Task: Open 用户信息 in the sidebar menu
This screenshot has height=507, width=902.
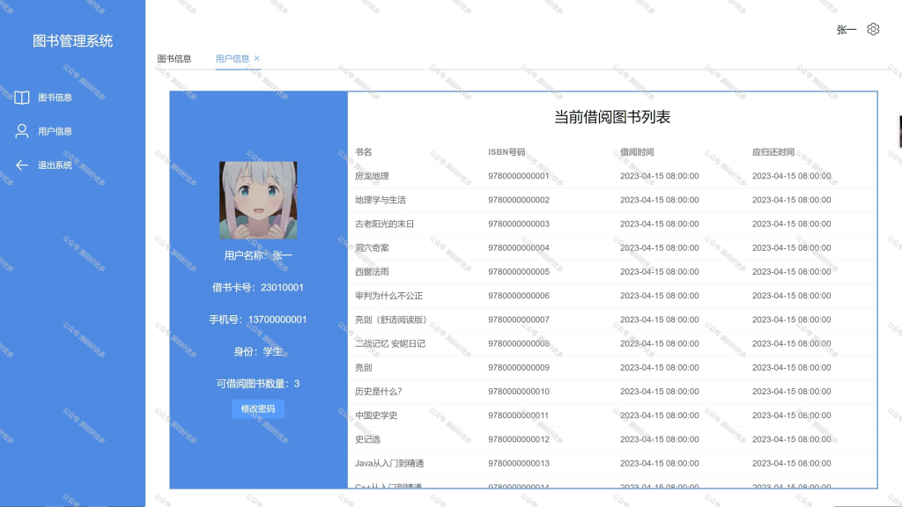Action: (55, 131)
